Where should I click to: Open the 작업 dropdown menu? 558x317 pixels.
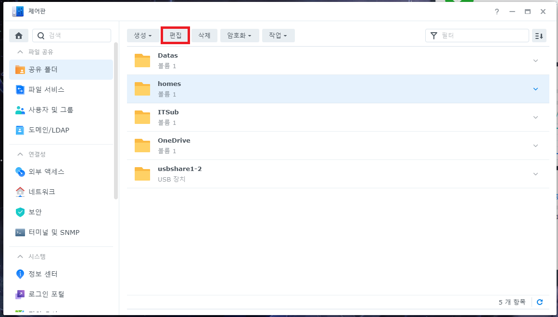point(278,36)
